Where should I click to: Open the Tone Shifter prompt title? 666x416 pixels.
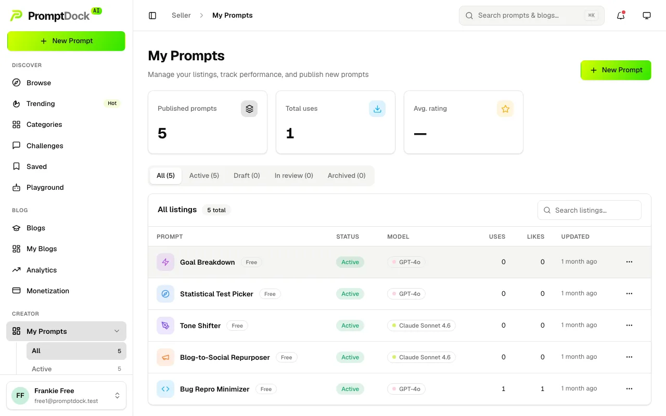[200, 326]
